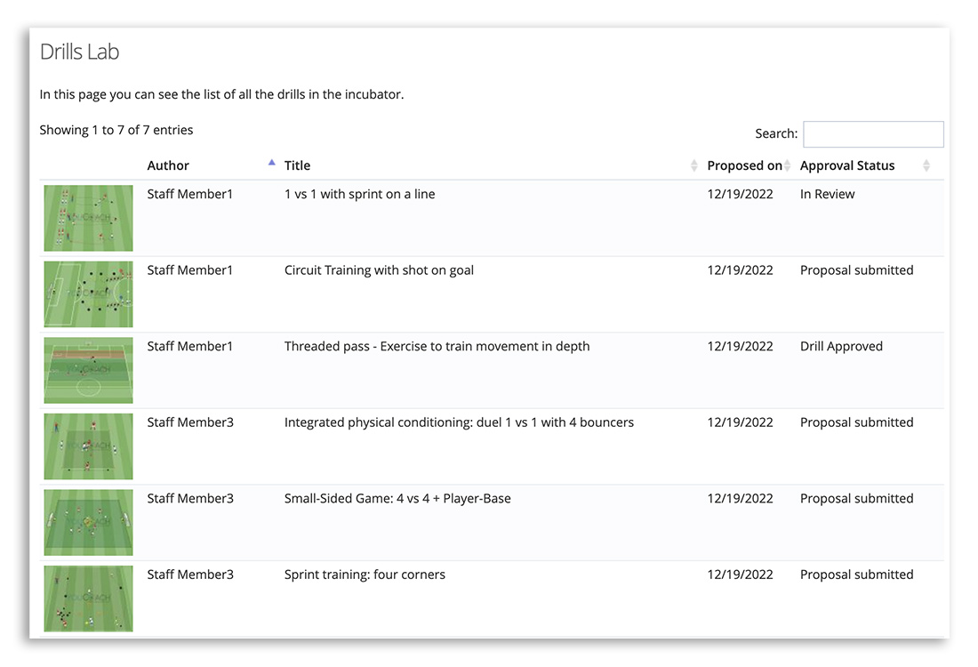
Task: Focus the Search input field
Action: tap(873, 133)
